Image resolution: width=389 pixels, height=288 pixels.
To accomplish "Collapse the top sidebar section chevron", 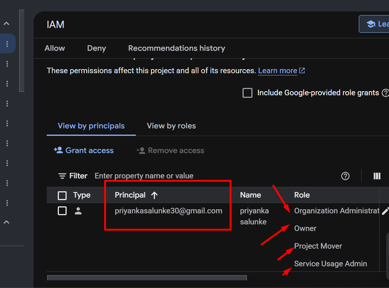I will [7, 24].
